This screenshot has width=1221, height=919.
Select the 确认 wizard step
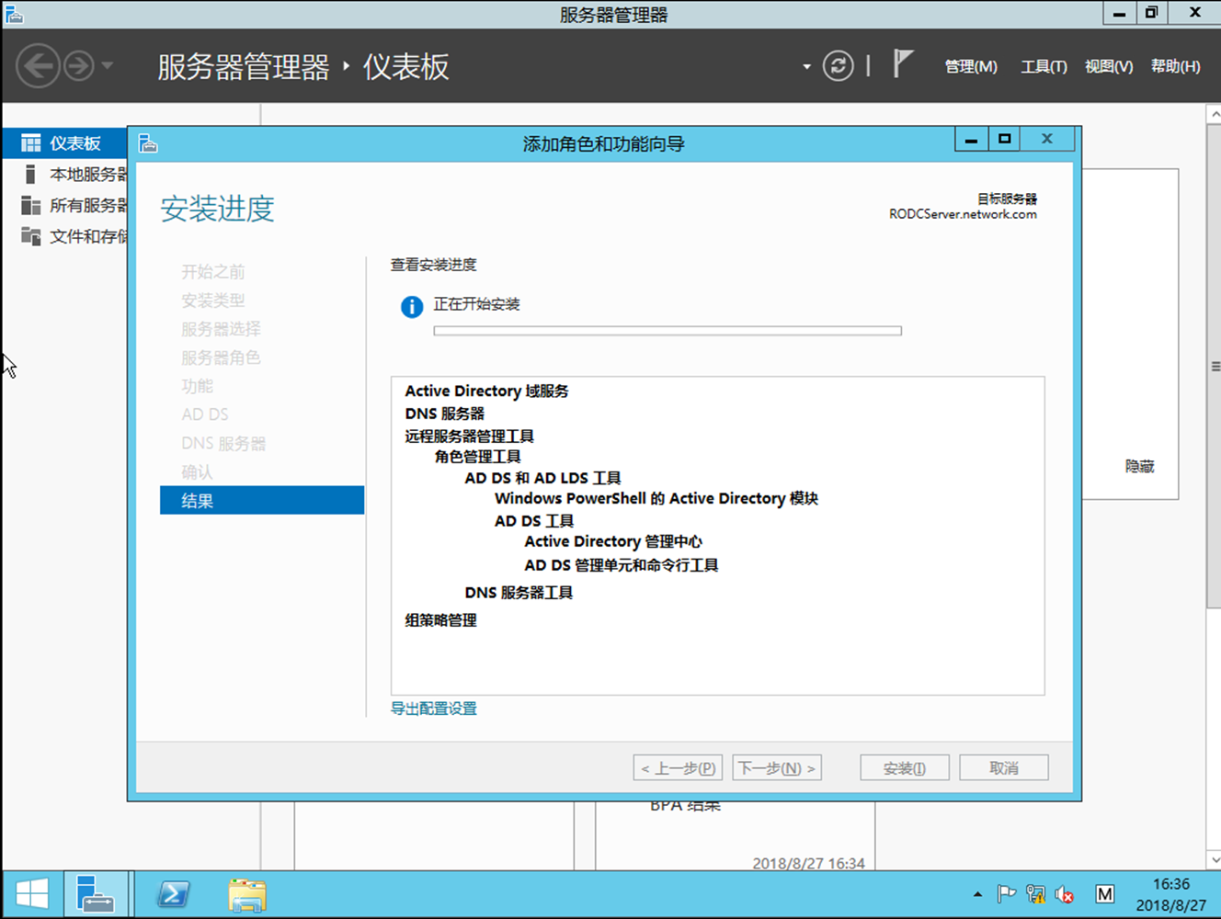pos(197,471)
